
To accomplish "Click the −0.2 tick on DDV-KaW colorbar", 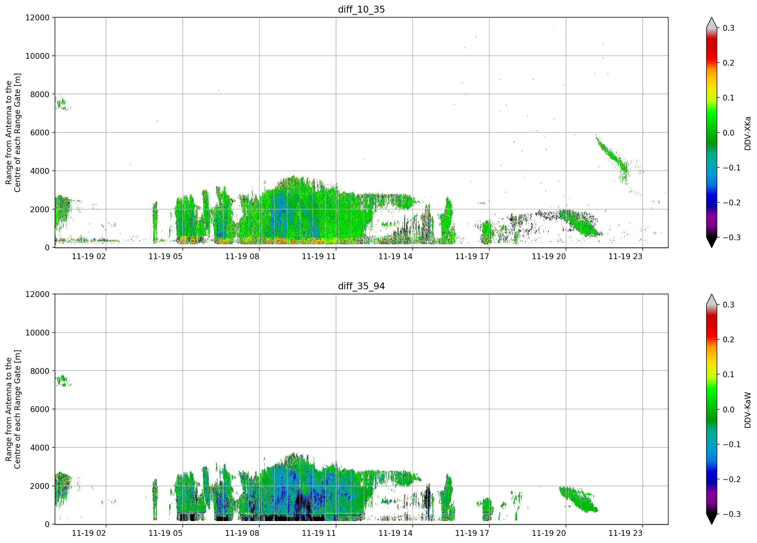I will point(732,479).
